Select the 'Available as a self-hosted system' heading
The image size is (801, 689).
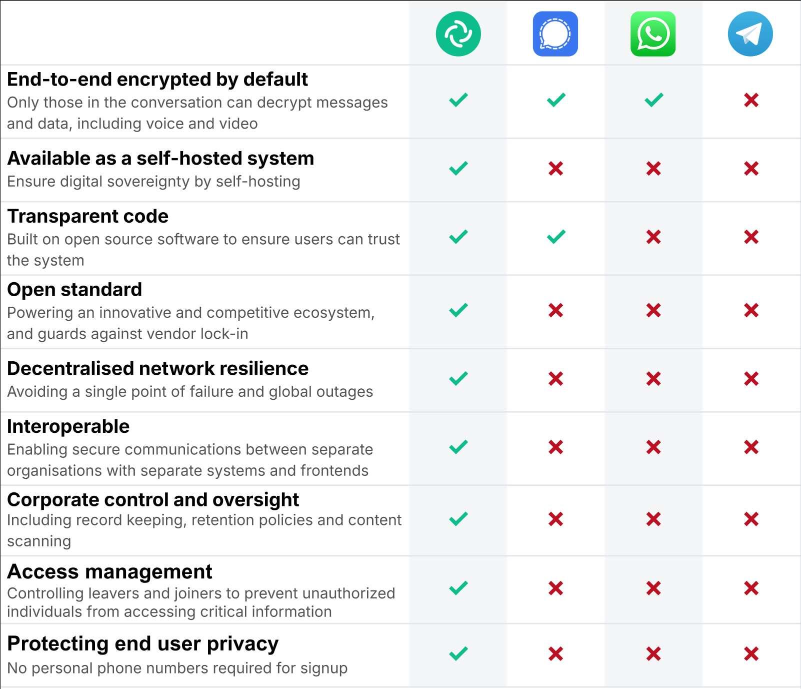click(160, 158)
